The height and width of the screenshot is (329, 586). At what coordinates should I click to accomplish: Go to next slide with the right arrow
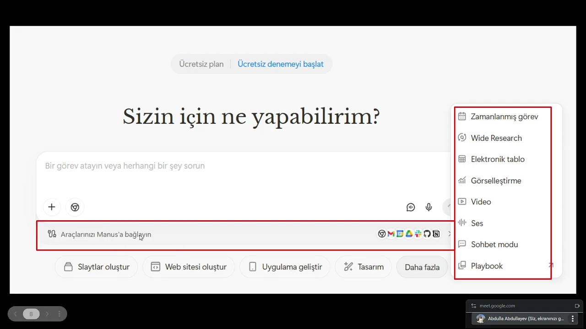[x=47, y=314]
